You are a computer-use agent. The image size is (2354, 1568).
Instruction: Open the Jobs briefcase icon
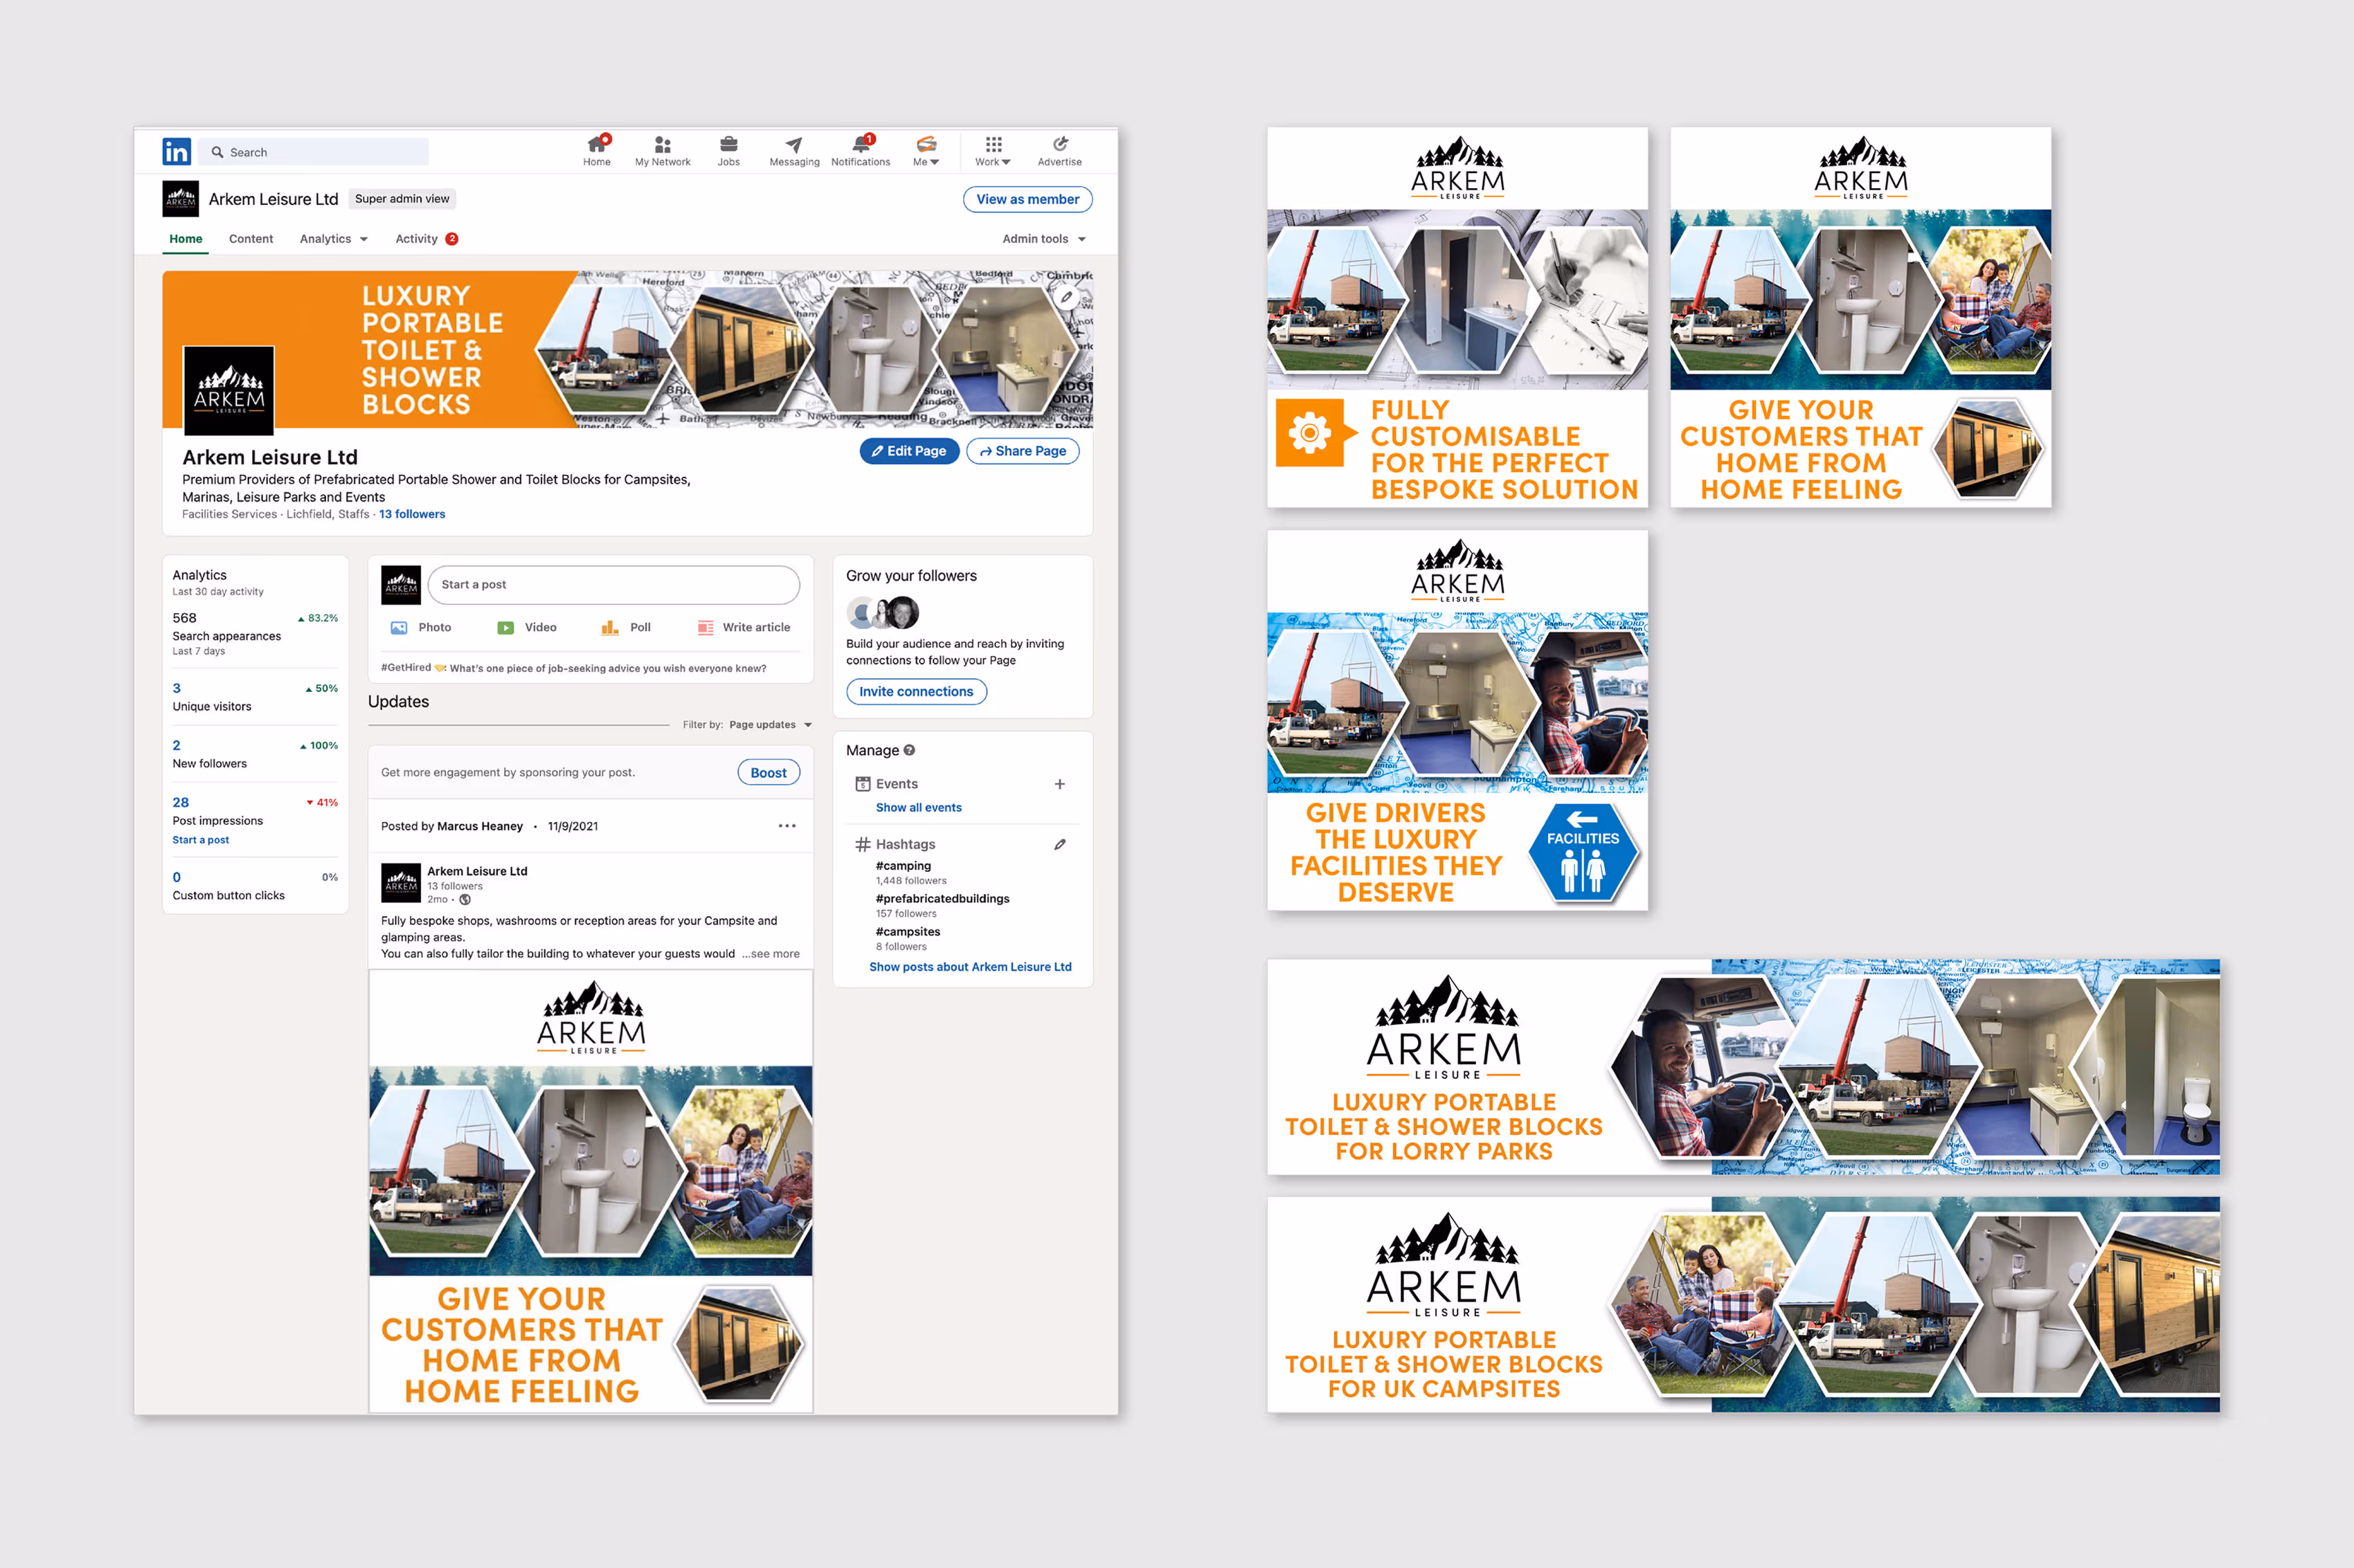[x=728, y=151]
